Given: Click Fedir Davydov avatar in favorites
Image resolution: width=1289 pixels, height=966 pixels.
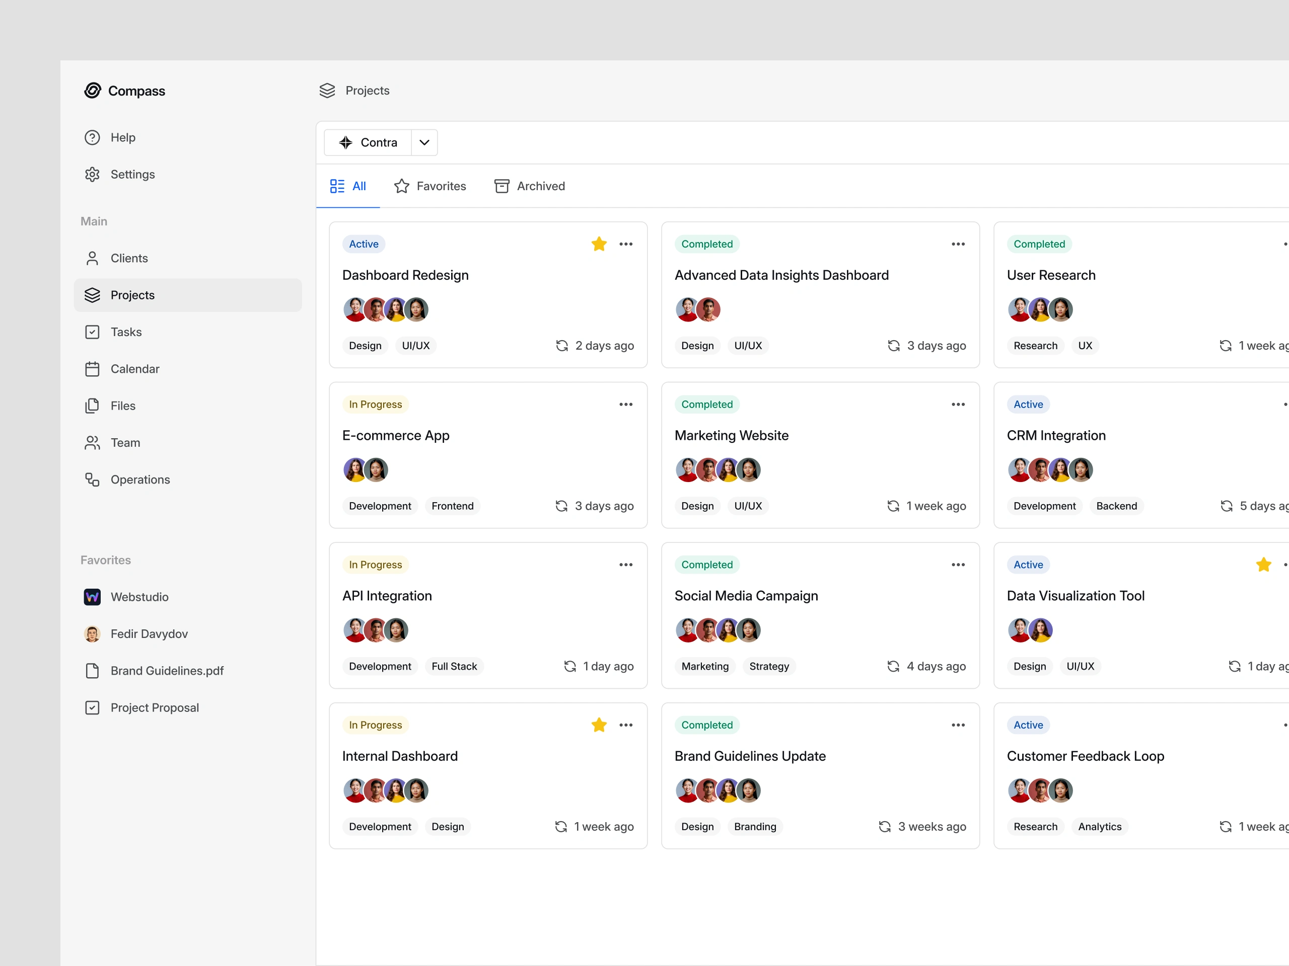Looking at the screenshot, I should pyautogui.click(x=92, y=634).
